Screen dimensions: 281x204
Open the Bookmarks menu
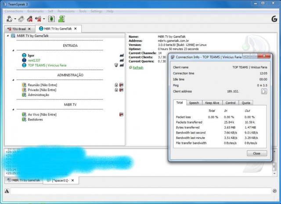point(35,11)
